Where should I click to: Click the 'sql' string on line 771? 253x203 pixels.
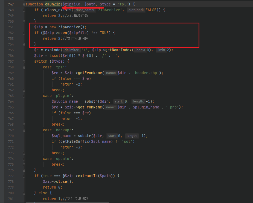tap(127, 142)
